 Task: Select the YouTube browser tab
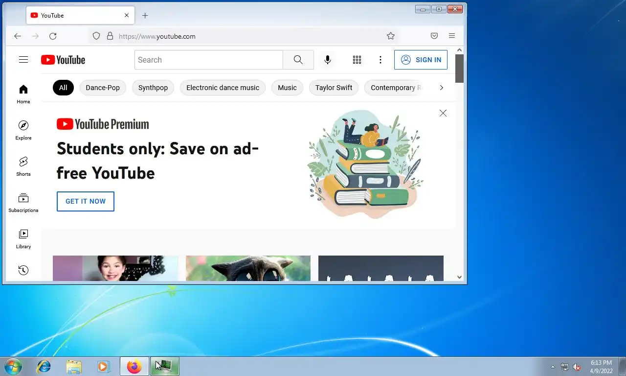tap(81, 16)
